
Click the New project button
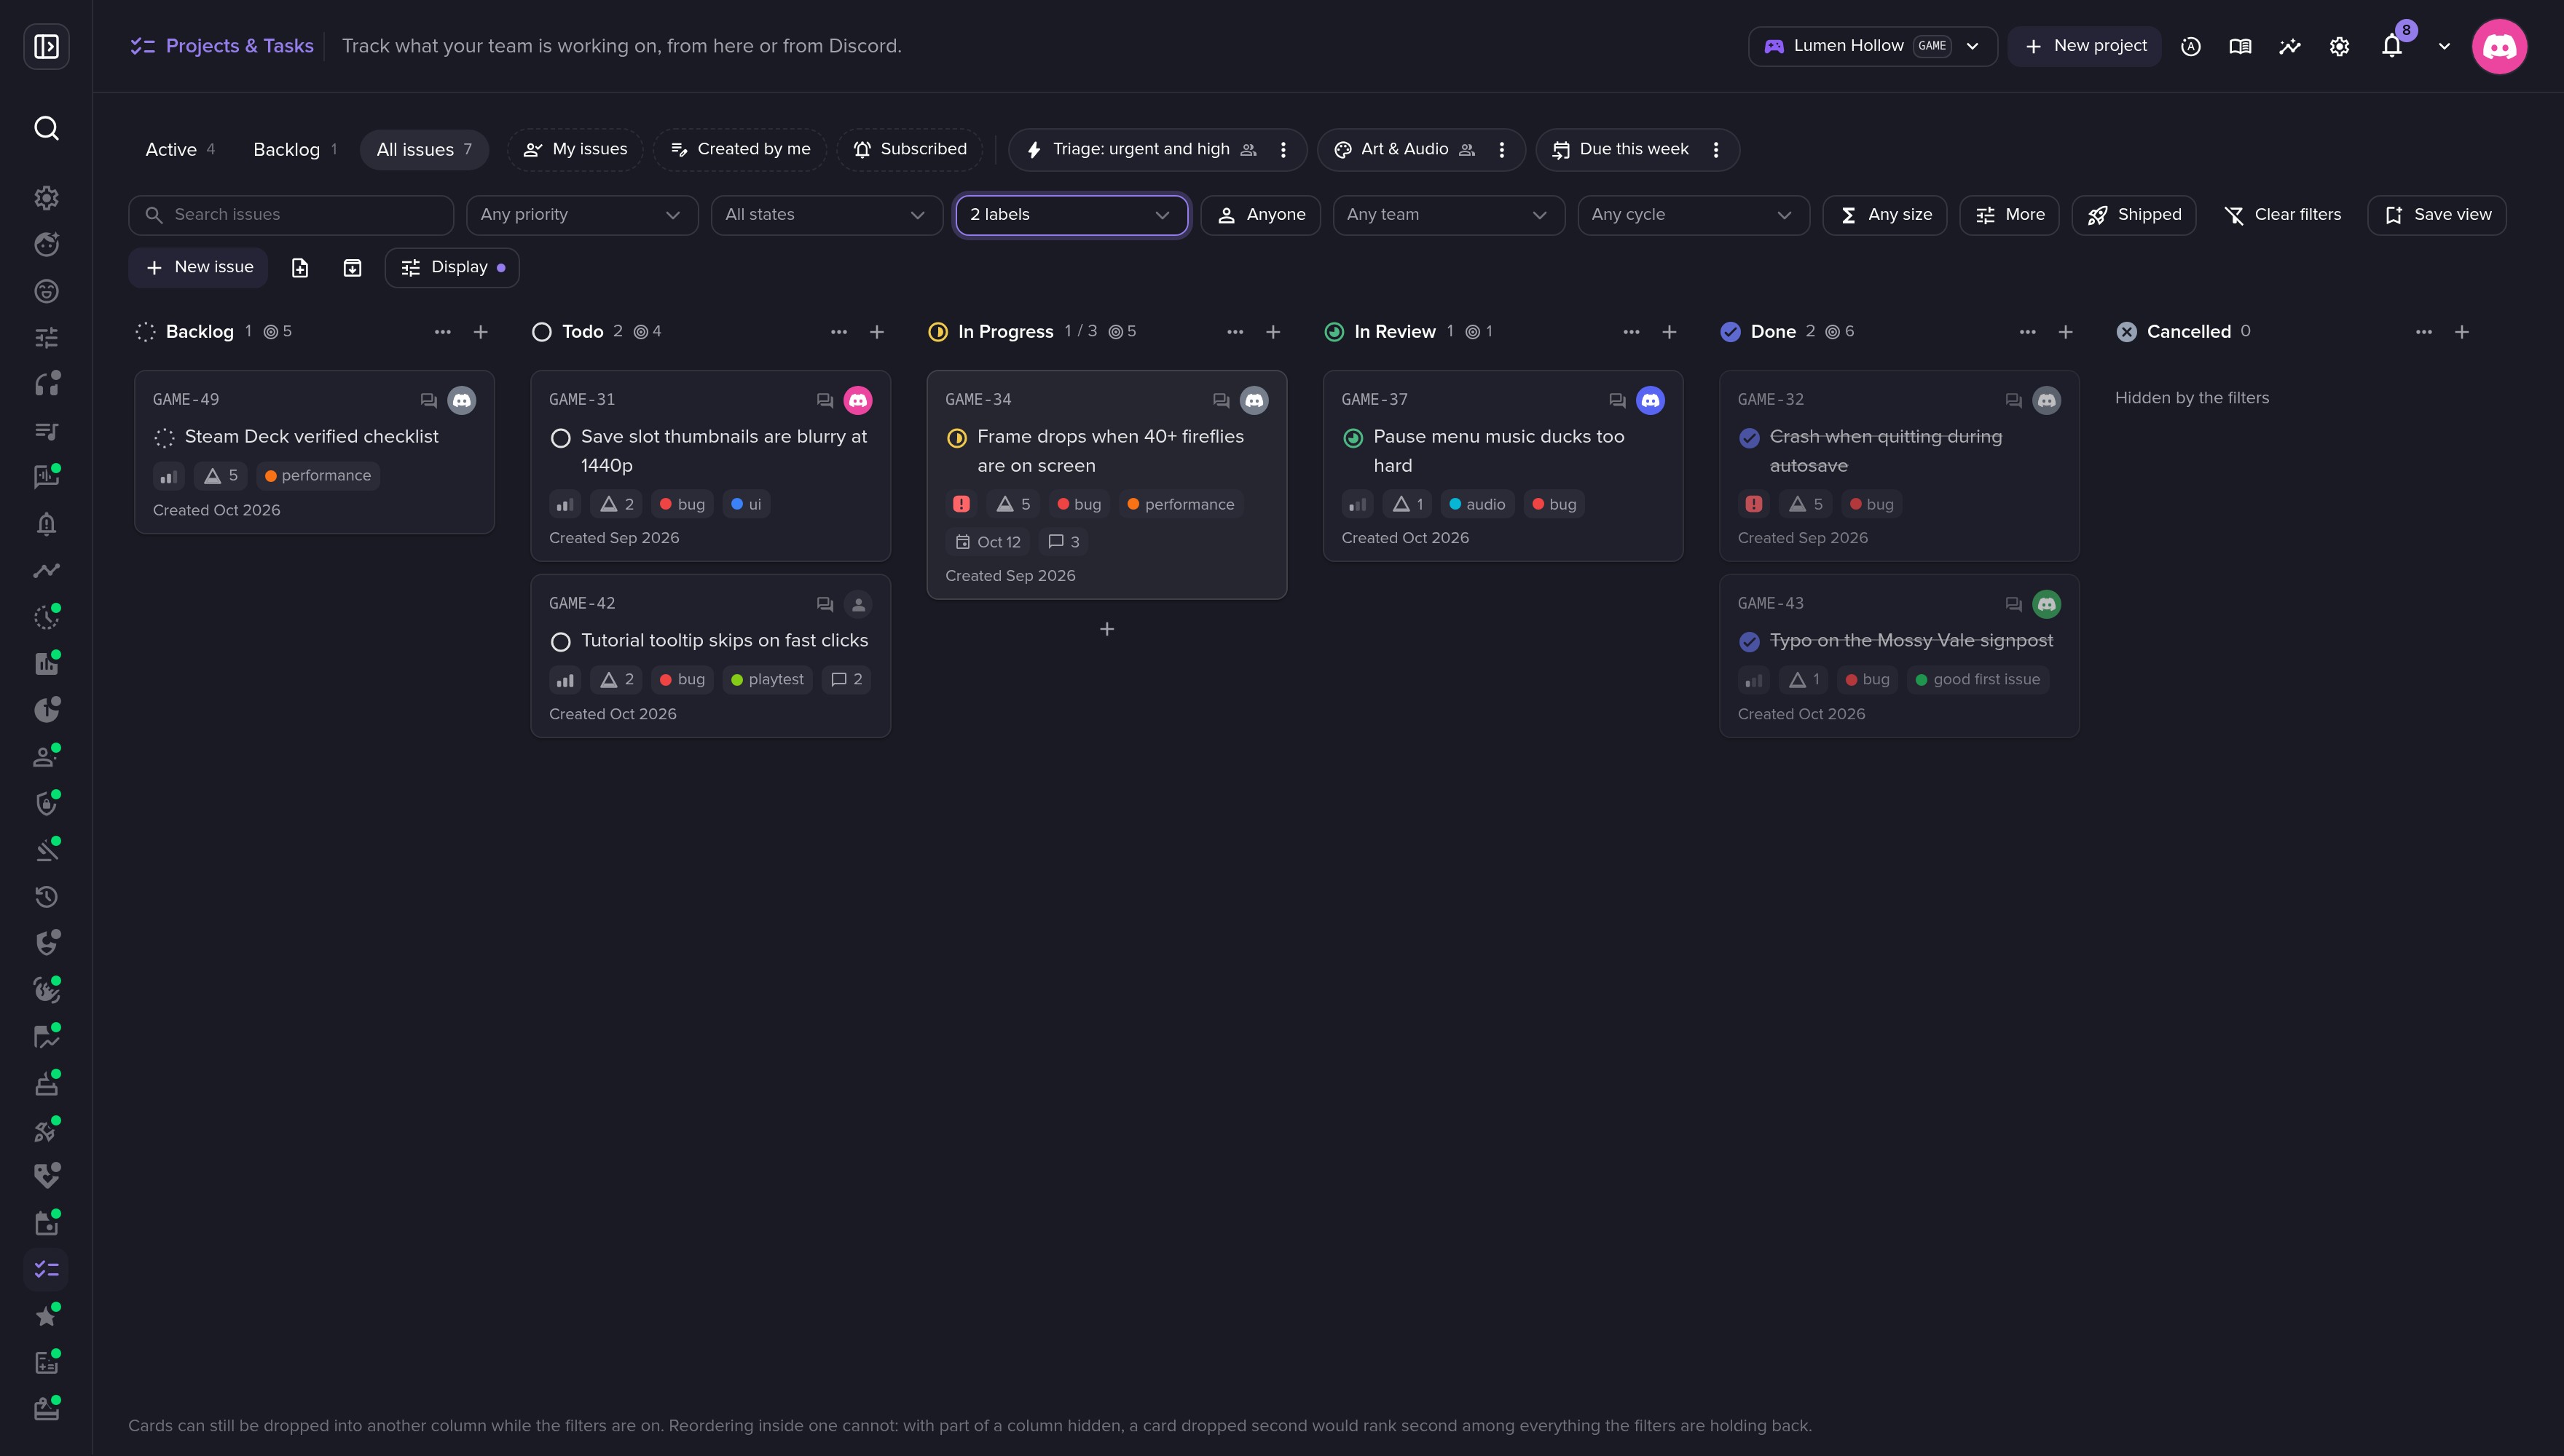[x=2085, y=46]
